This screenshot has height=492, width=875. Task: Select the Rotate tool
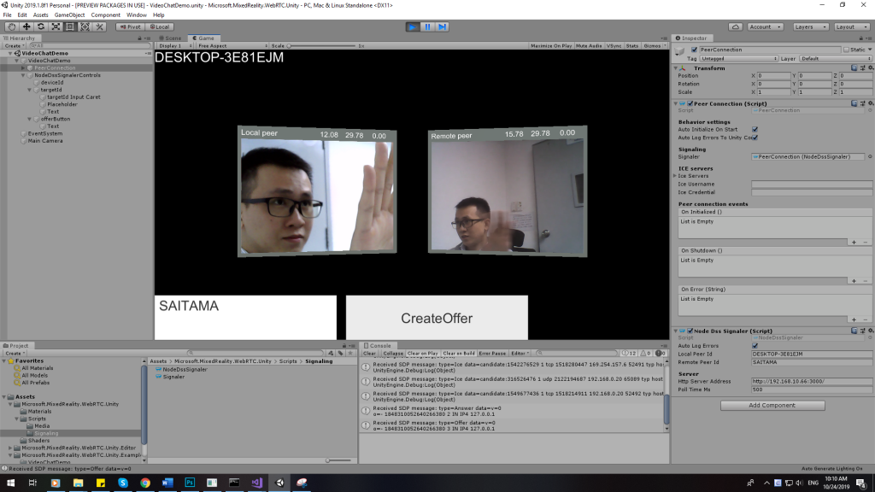[x=41, y=26]
